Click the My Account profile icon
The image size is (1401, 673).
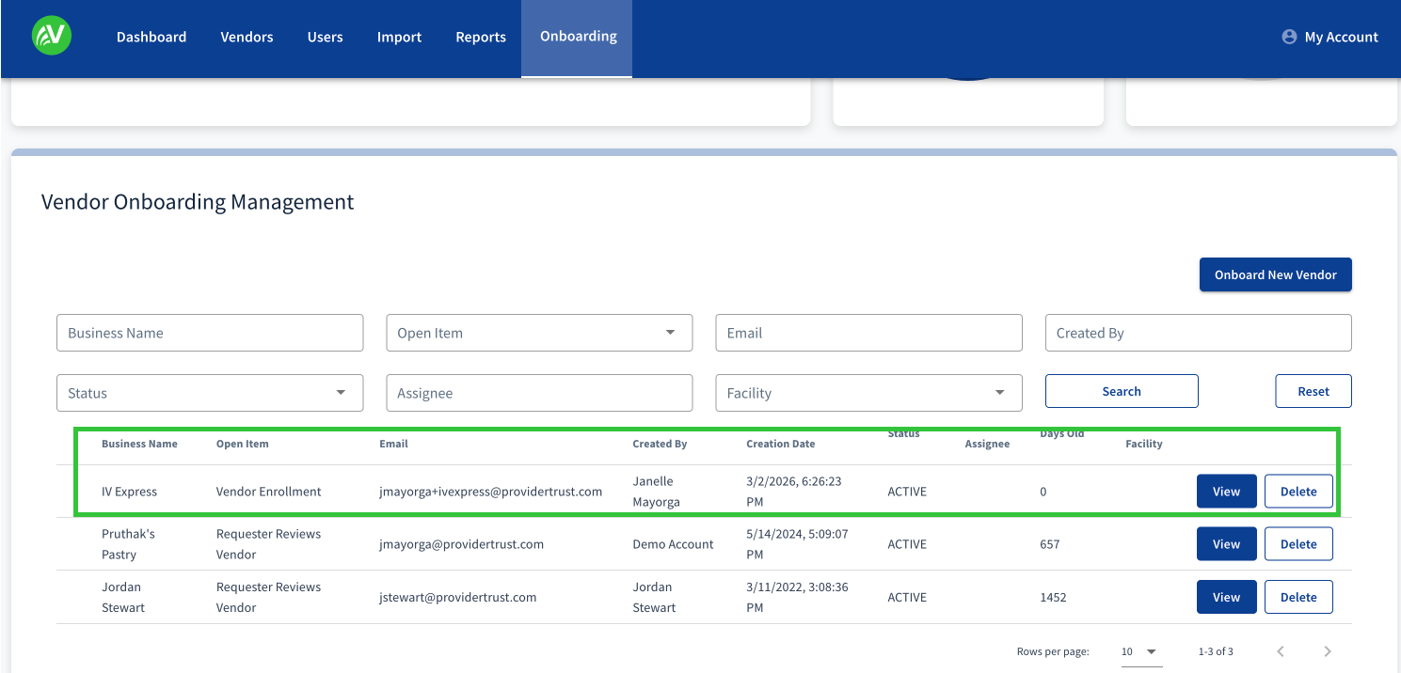tap(1289, 37)
